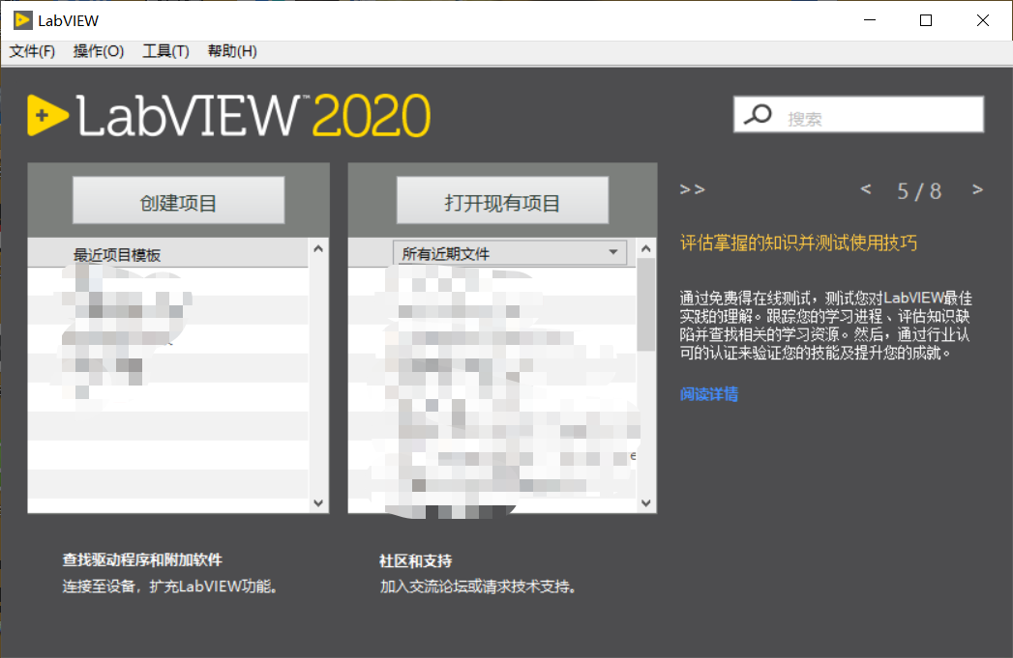
Task: Open 社区和支持 link
Action: coord(415,560)
